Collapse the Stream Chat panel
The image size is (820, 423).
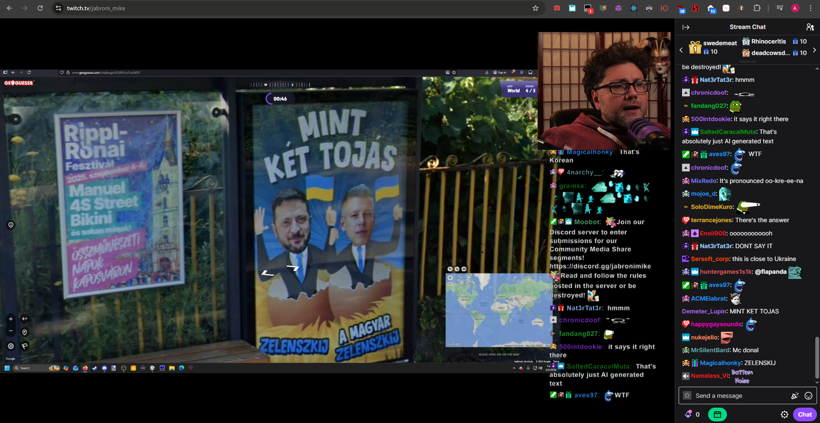pyautogui.click(x=686, y=27)
